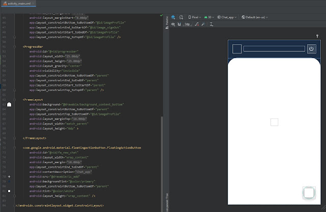This screenshot has height=212, width=326.
Task: Click the Infer Constraints magic wand icon
Action: click(203, 24)
